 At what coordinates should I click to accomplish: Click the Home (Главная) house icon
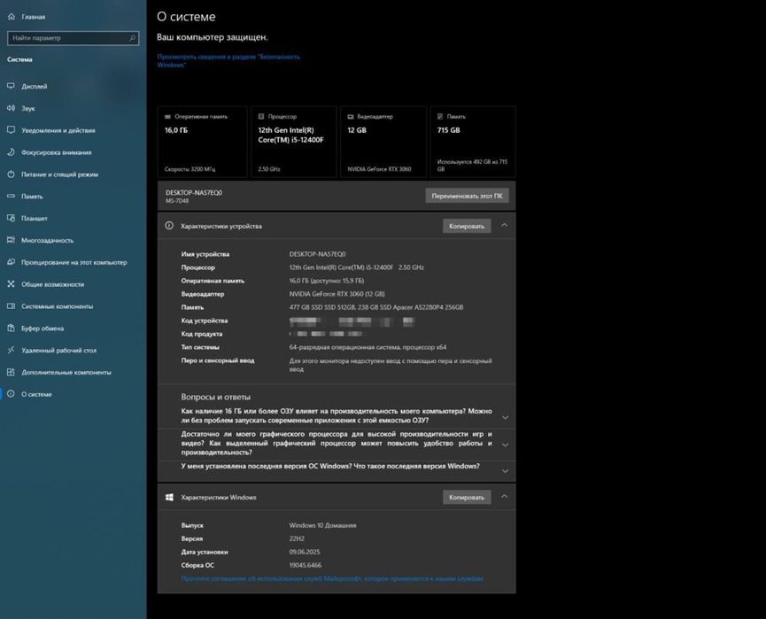point(12,17)
